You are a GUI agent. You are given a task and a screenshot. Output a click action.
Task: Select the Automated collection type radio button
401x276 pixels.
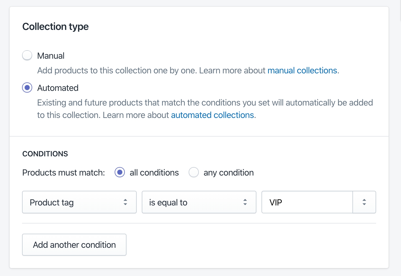27,88
